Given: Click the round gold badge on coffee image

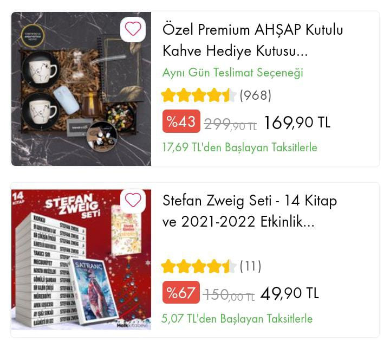Looking at the screenshot, I should [32, 36].
